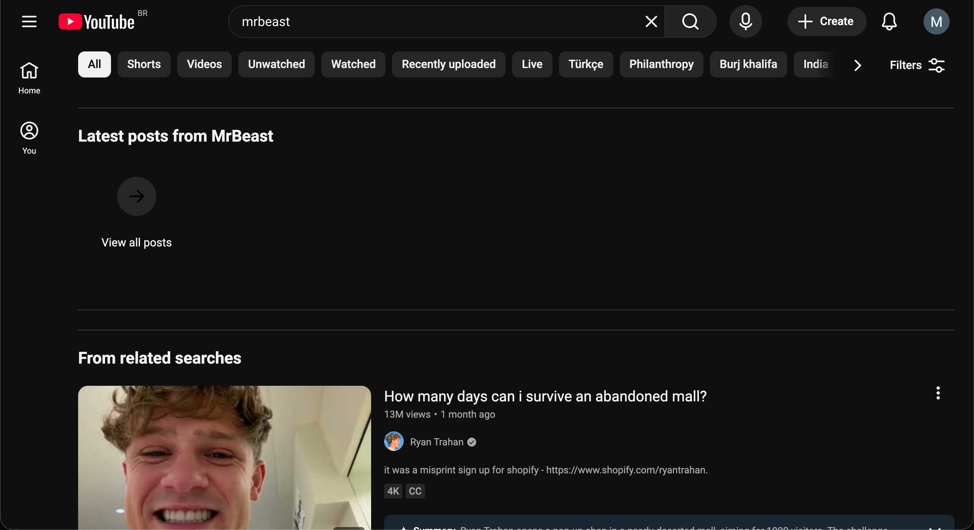The width and height of the screenshot is (974, 530).
Task: Open the video title about abandoned mall
Action: tap(545, 396)
